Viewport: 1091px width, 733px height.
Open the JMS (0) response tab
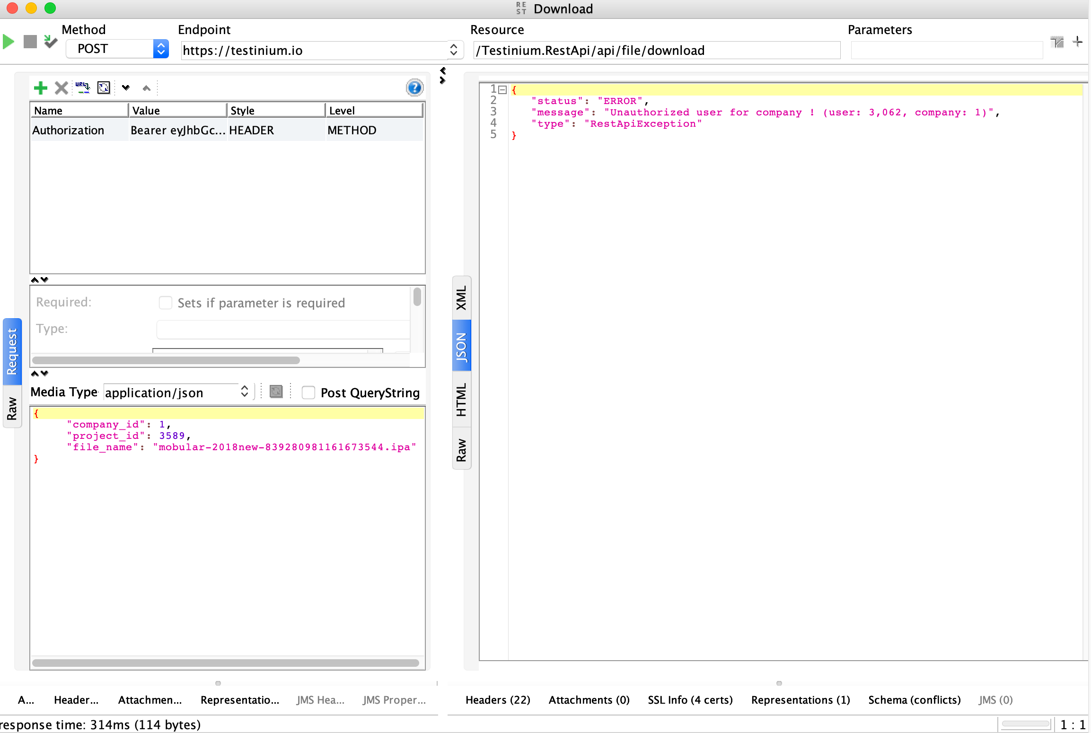click(996, 700)
